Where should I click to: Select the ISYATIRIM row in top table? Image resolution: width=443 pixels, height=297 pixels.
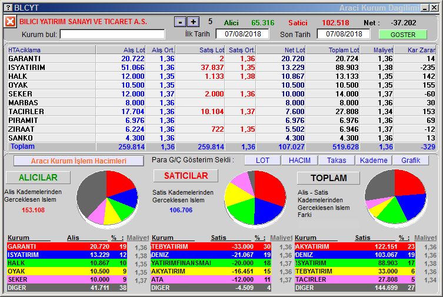click(x=221, y=68)
